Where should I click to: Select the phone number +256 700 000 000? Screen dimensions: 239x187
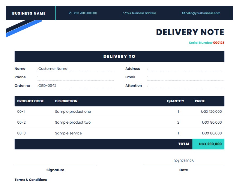click(84, 13)
